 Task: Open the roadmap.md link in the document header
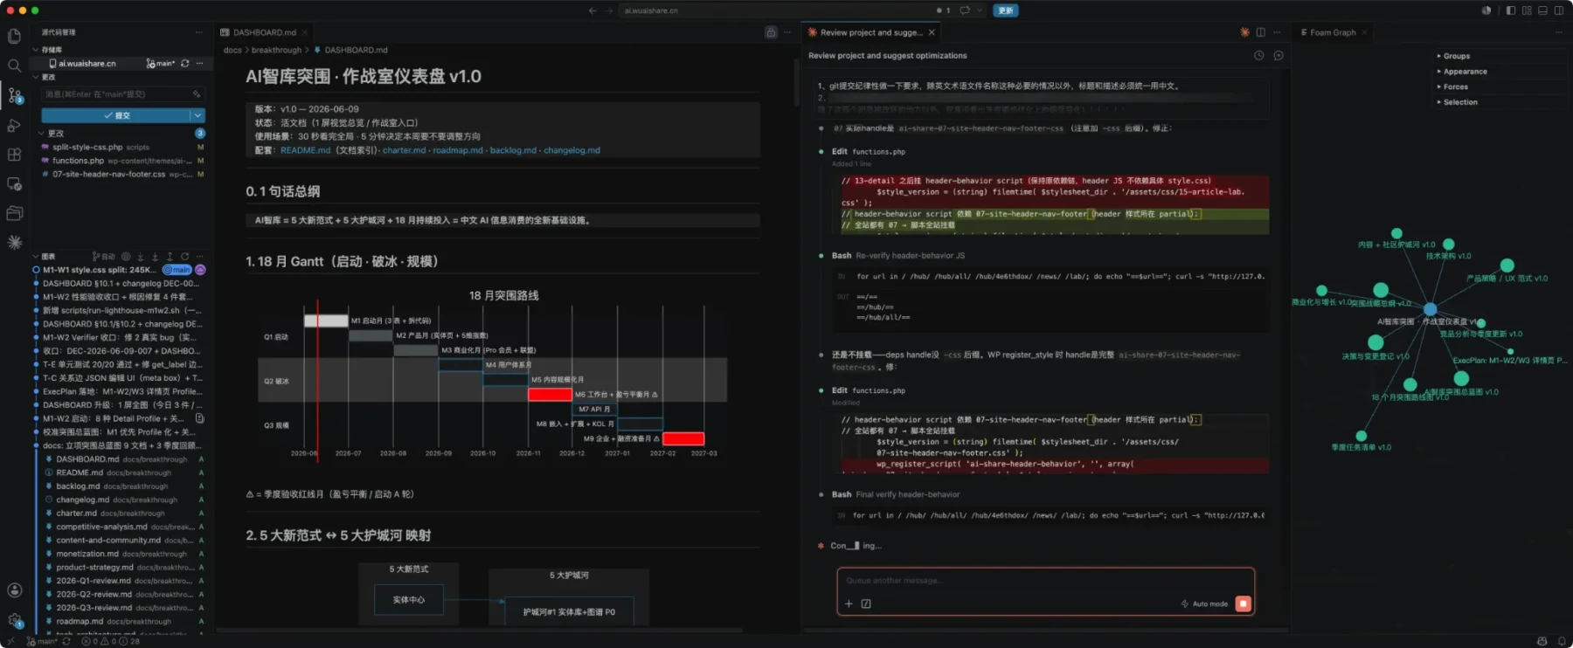point(458,150)
